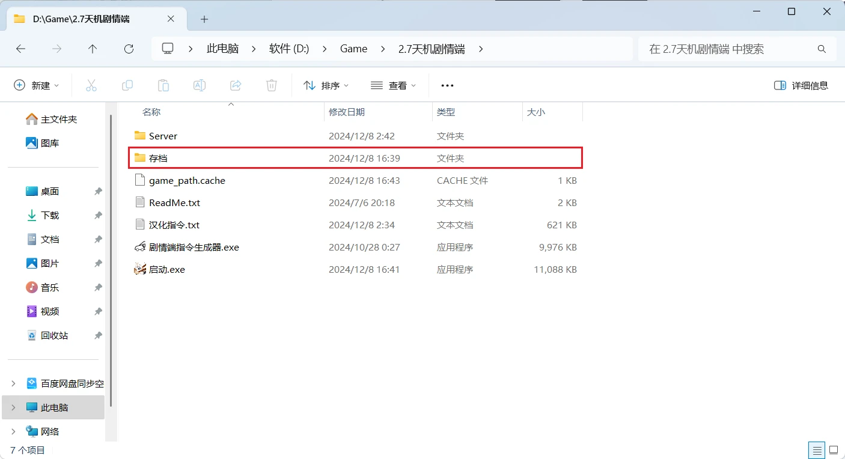Image resolution: width=845 pixels, height=459 pixels.
Task: Open 下载 in sidebar
Action: pos(43,215)
